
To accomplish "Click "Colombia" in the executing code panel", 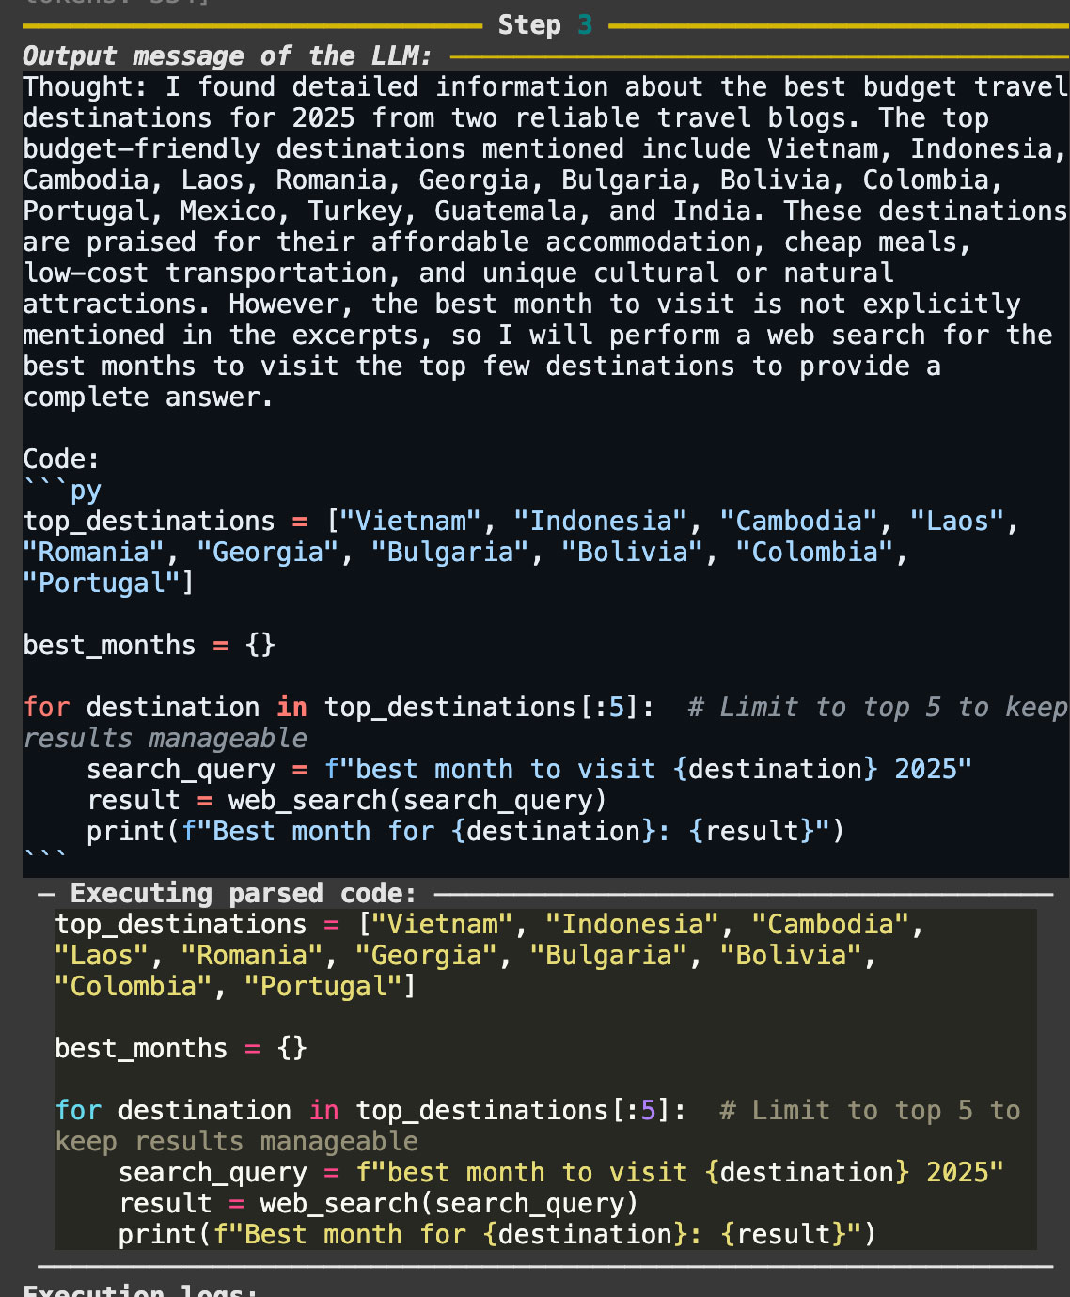I will (x=133, y=987).
